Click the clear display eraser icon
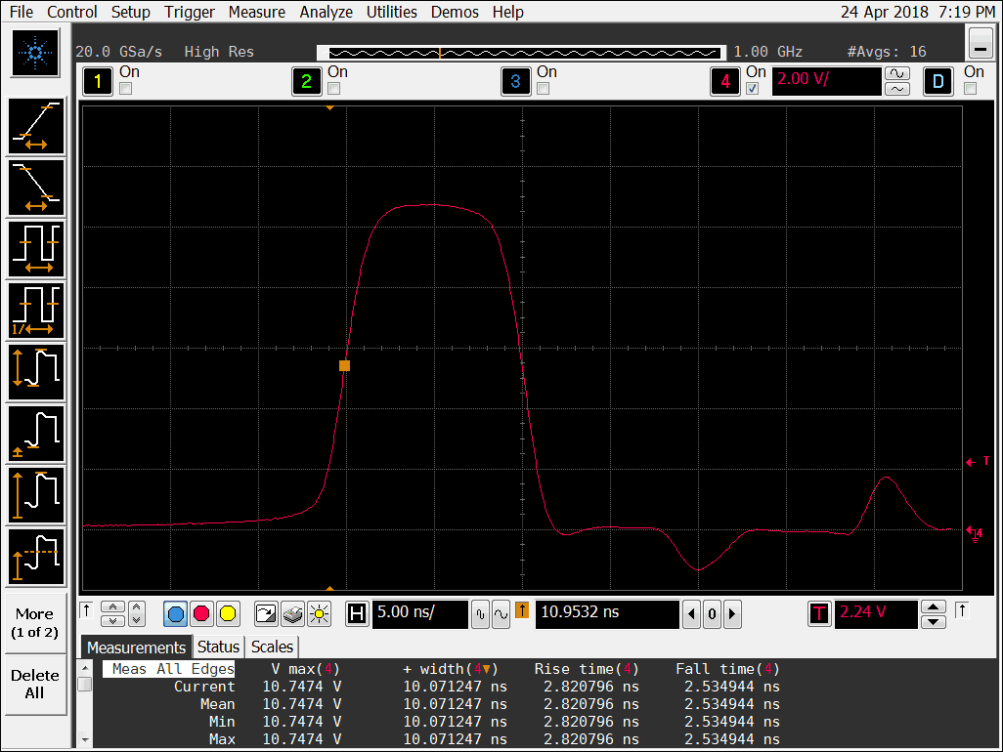 (x=292, y=614)
